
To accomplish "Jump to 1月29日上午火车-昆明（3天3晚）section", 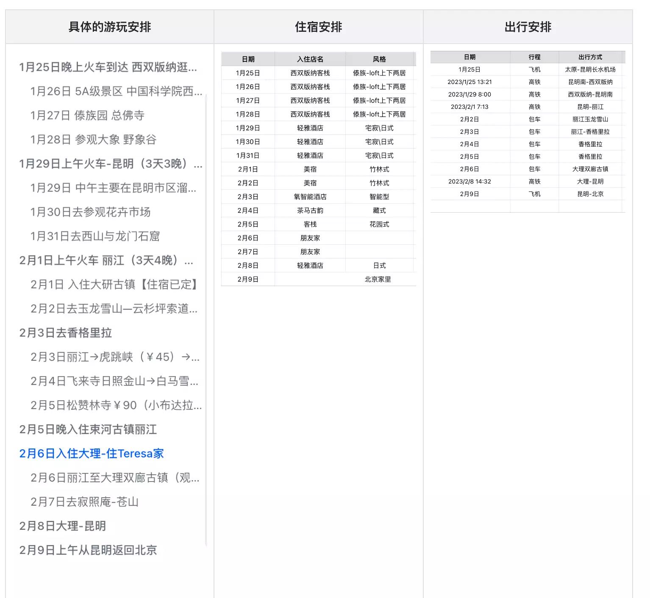I will [111, 164].
